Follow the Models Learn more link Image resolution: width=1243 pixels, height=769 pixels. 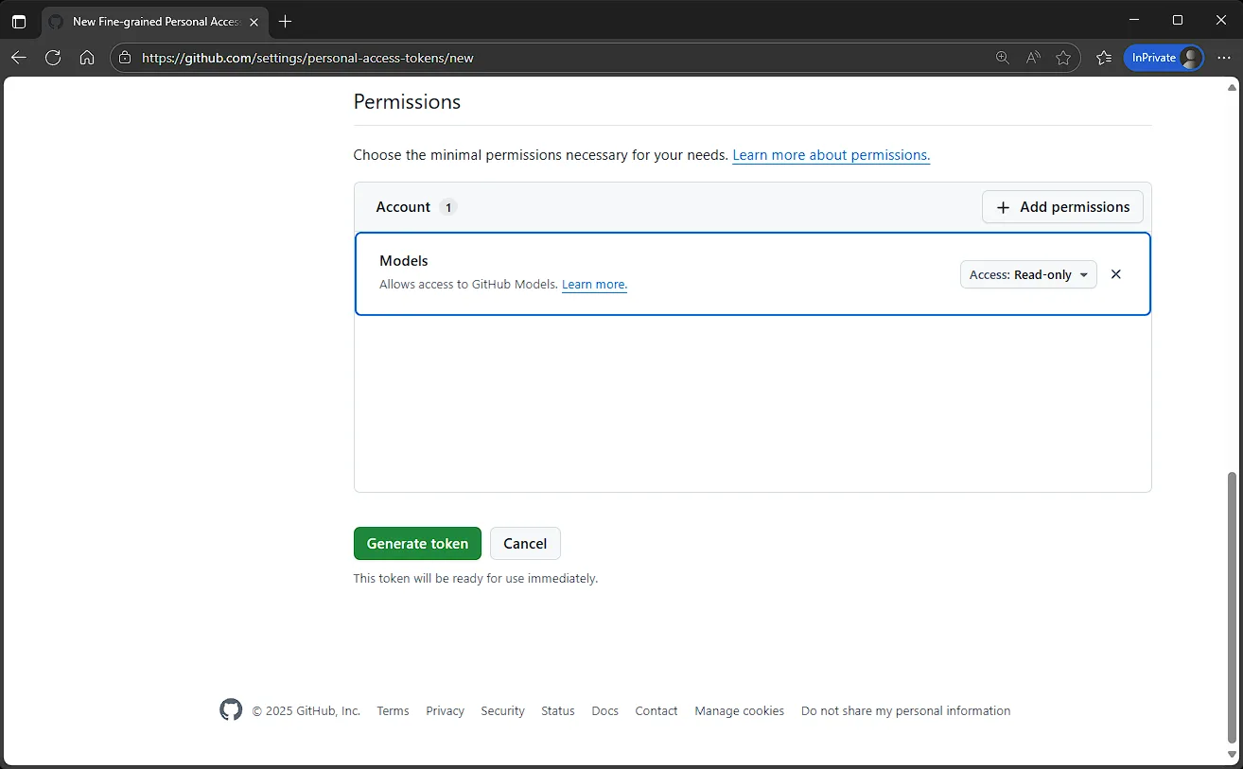[x=594, y=284]
